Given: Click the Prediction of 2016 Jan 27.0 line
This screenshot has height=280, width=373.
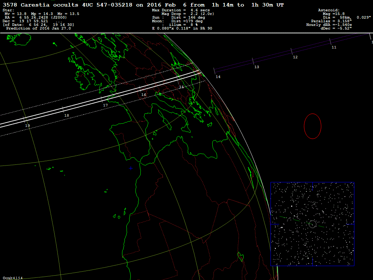Looking at the screenshot, I should [38, 28].
